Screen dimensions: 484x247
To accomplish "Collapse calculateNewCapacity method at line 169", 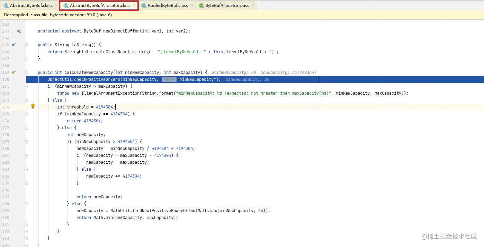I will pyautogui.click(x=26, y=73).
